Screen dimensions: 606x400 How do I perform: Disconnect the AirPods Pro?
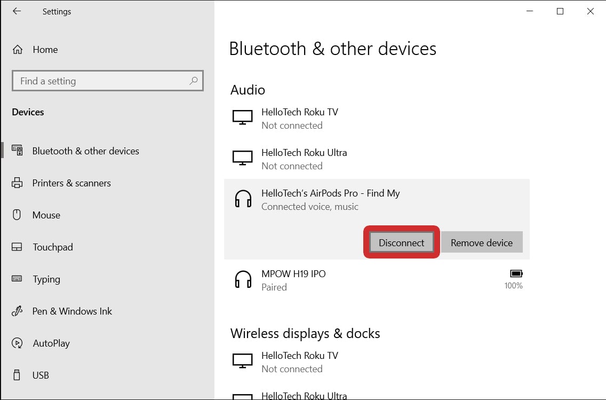(x=401, y=242)
